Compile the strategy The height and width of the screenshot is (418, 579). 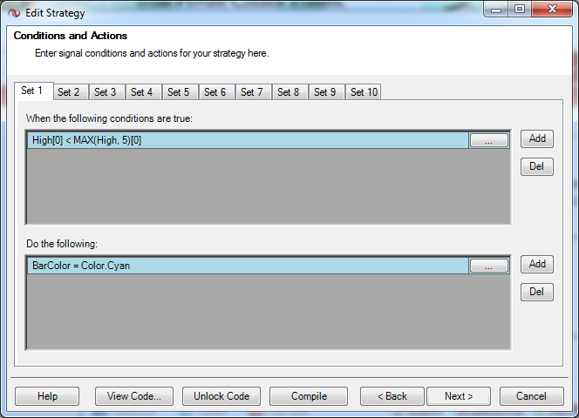click(x=309, y=396)
